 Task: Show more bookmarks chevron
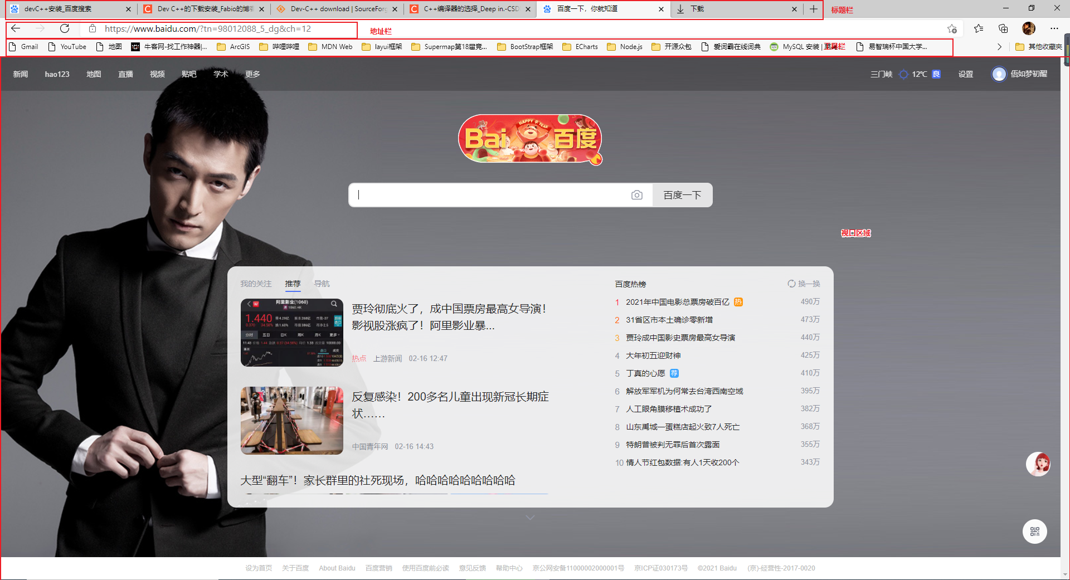tap(999, 47)
